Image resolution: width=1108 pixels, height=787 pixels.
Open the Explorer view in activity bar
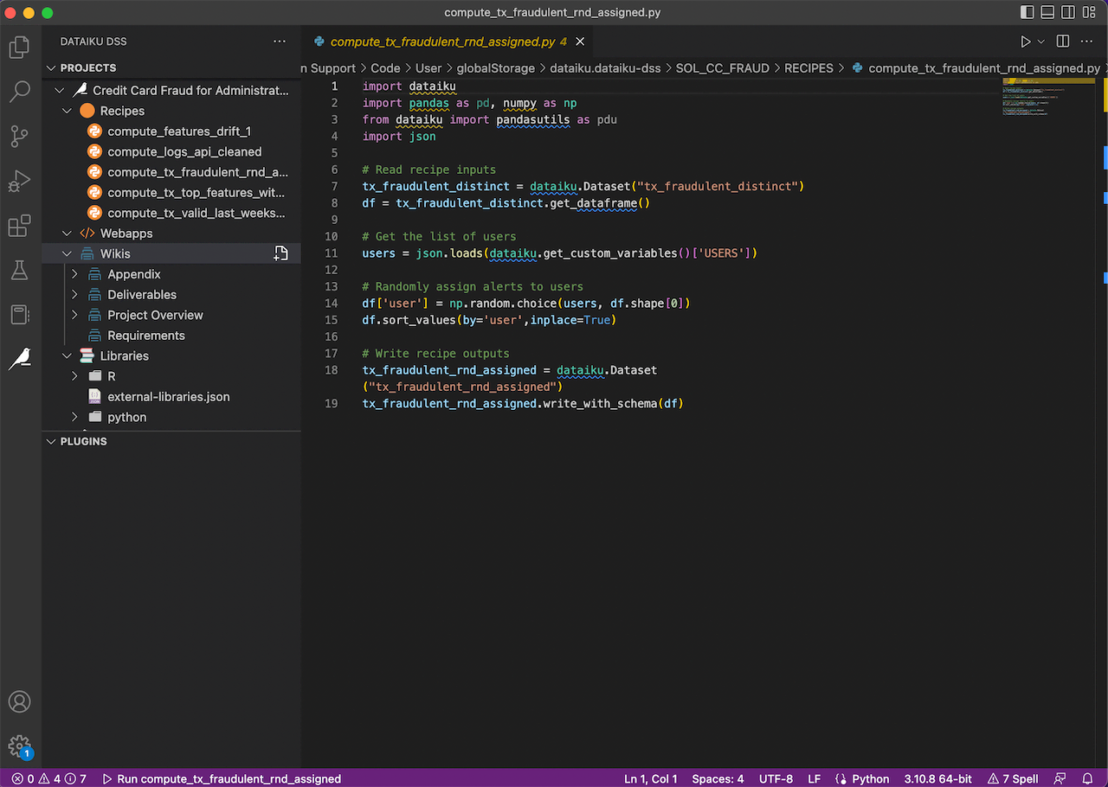[19, 47]
